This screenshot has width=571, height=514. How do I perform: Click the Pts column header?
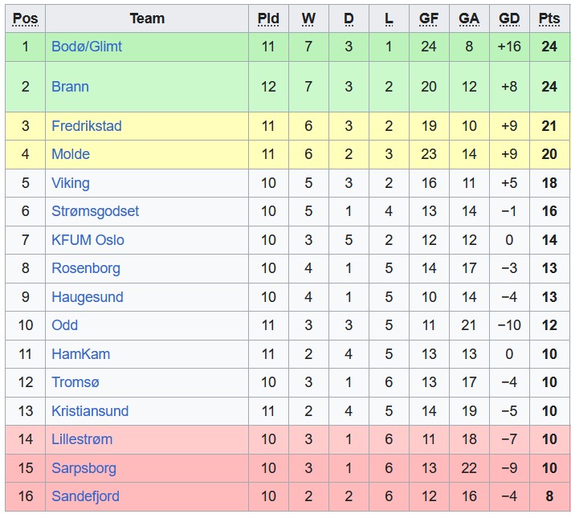(549, 18)
